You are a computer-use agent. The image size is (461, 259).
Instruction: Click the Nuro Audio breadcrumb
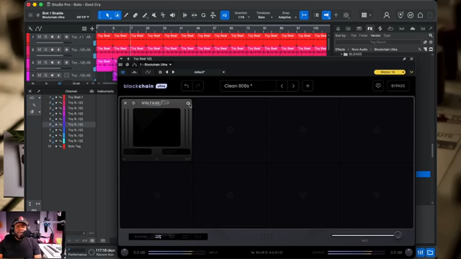click(359, 50)
